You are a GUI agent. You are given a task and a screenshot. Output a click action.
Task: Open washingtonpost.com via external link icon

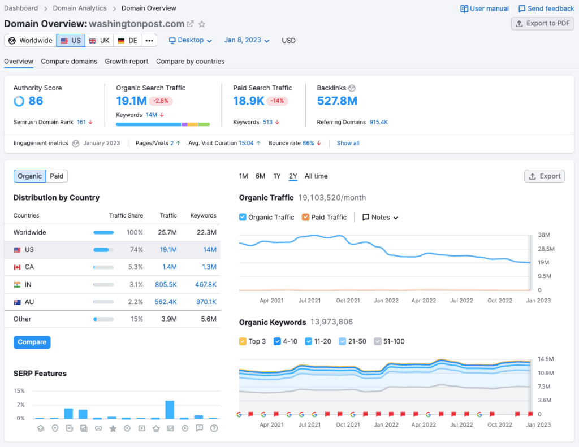tap(190, 24)
